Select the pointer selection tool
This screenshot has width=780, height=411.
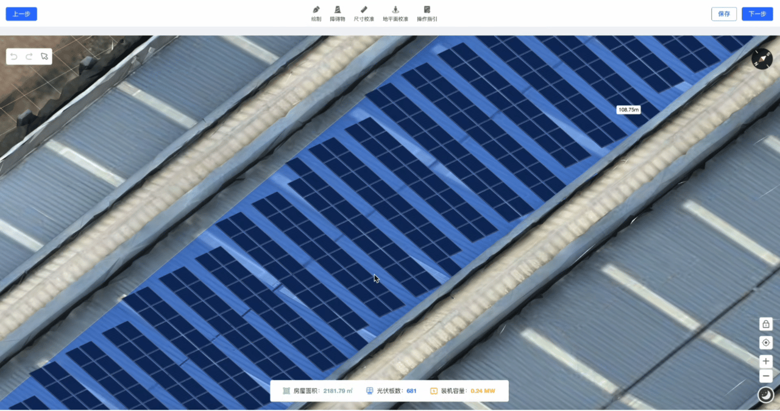click(x=44, y=56)
